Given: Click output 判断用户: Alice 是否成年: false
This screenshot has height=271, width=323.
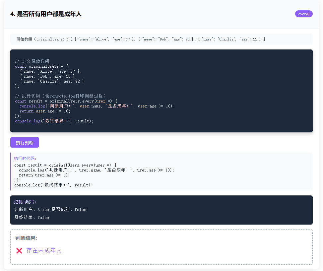Looking at the screenshot, I should 50,210.
